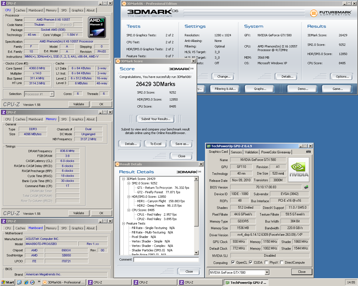Click Result Details scrollbar down arrow
The image size is (358, 286).
[x=196, y=252]
